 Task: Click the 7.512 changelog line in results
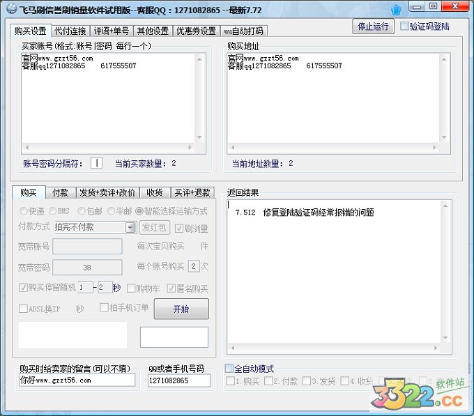tap(305, 213)
